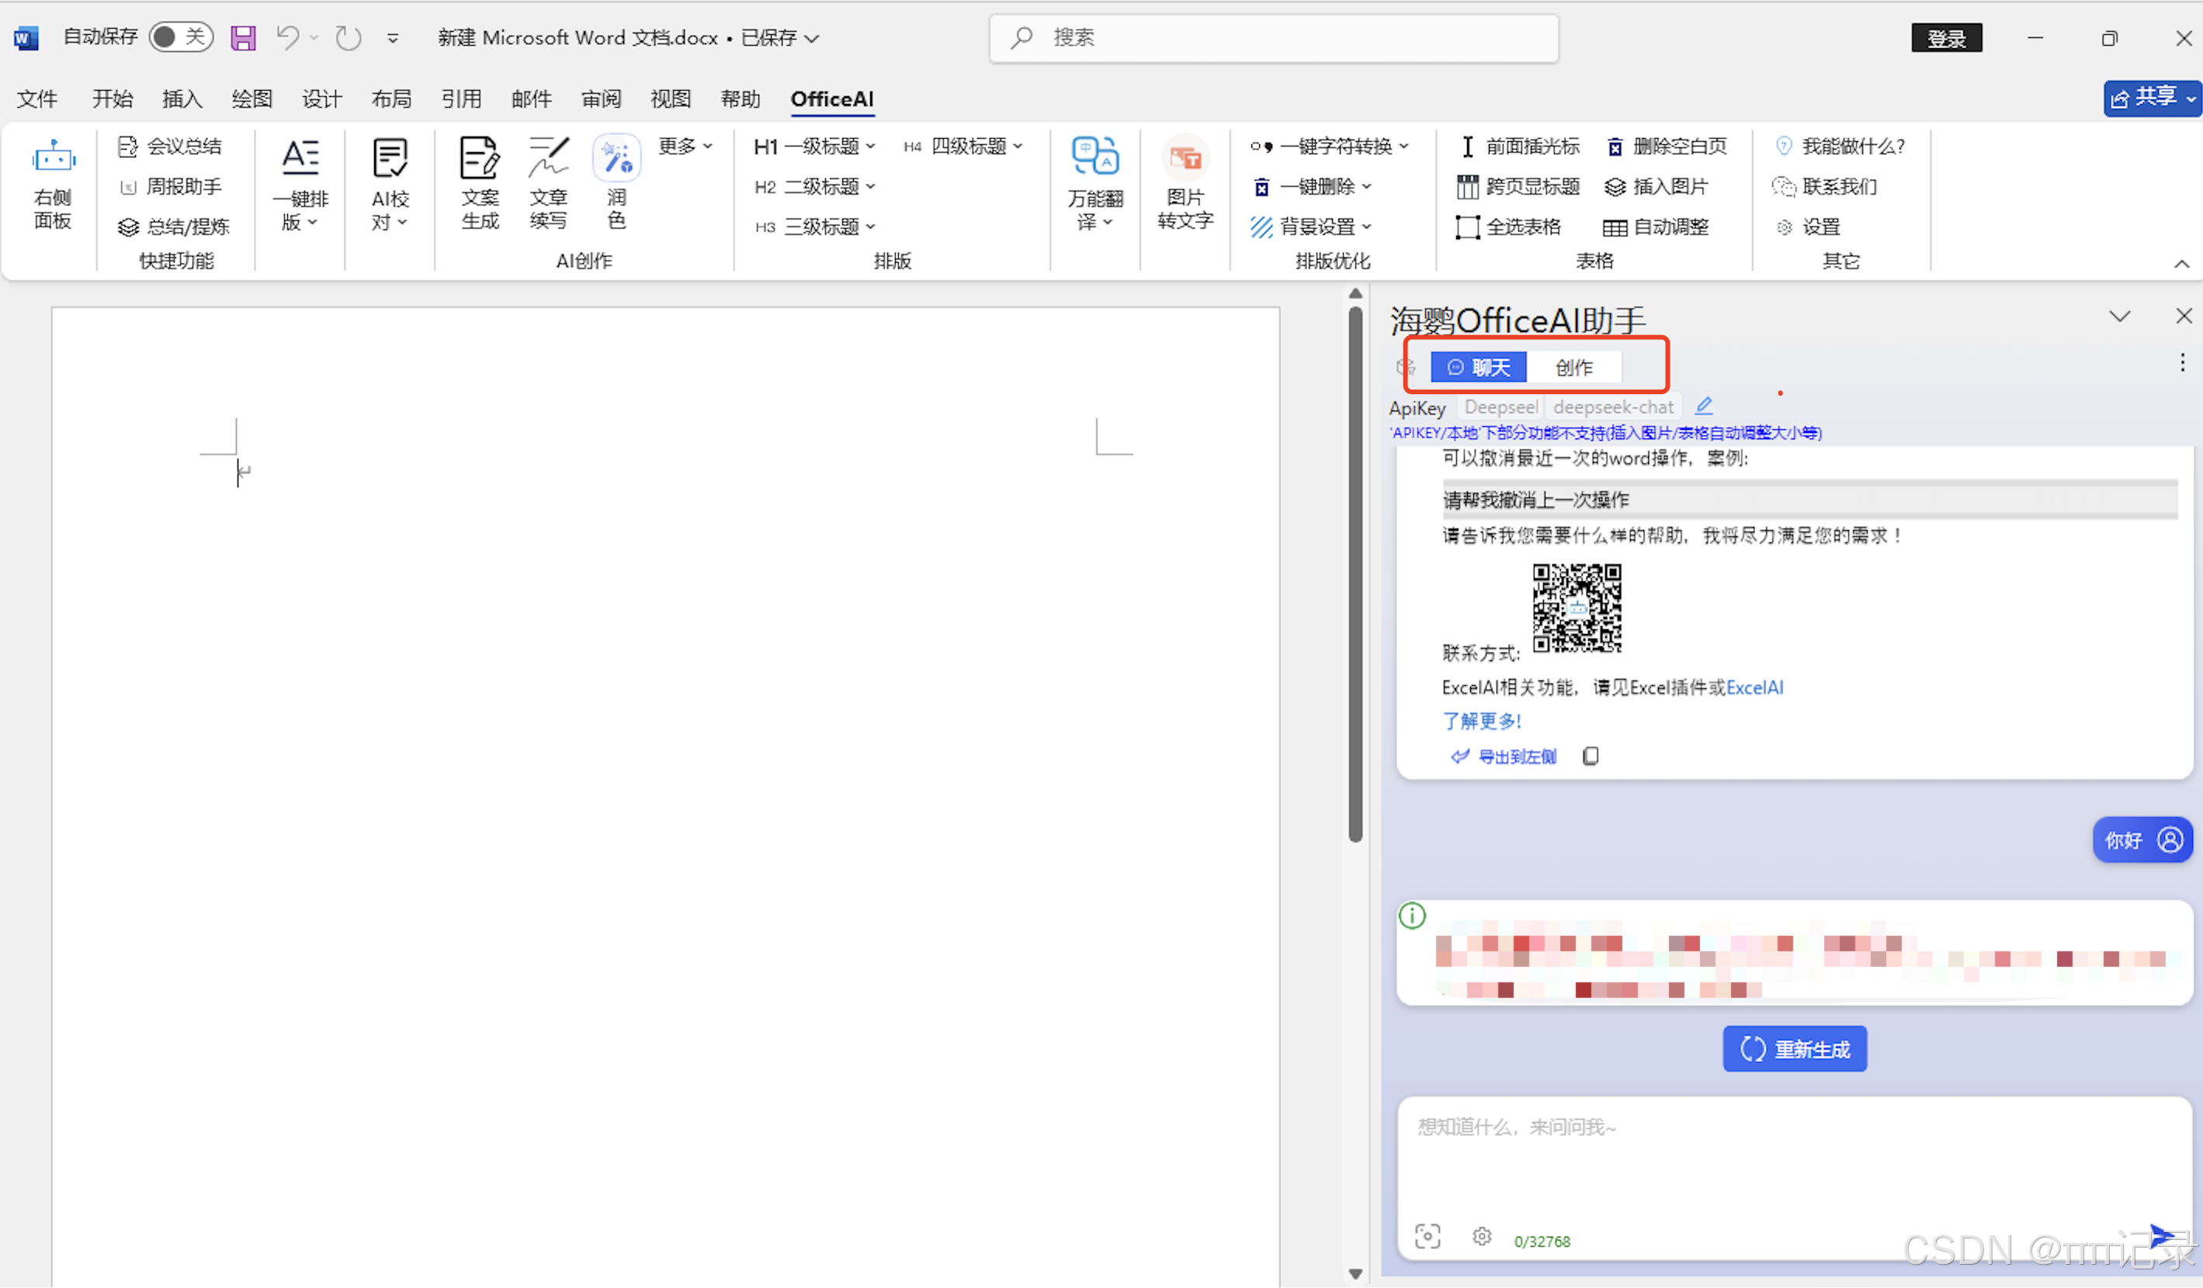Viewport: 2203px width, 1288px height.
Task: Open the 了解更多! link
Action: point(1482,722)
